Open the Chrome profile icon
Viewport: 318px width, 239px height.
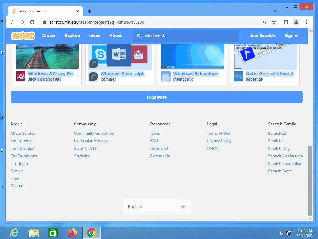tap(296, 22)
